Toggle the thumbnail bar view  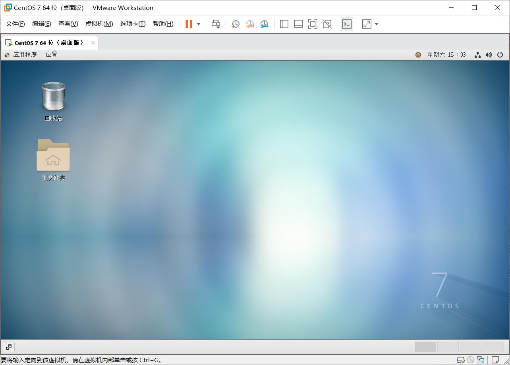298,24
